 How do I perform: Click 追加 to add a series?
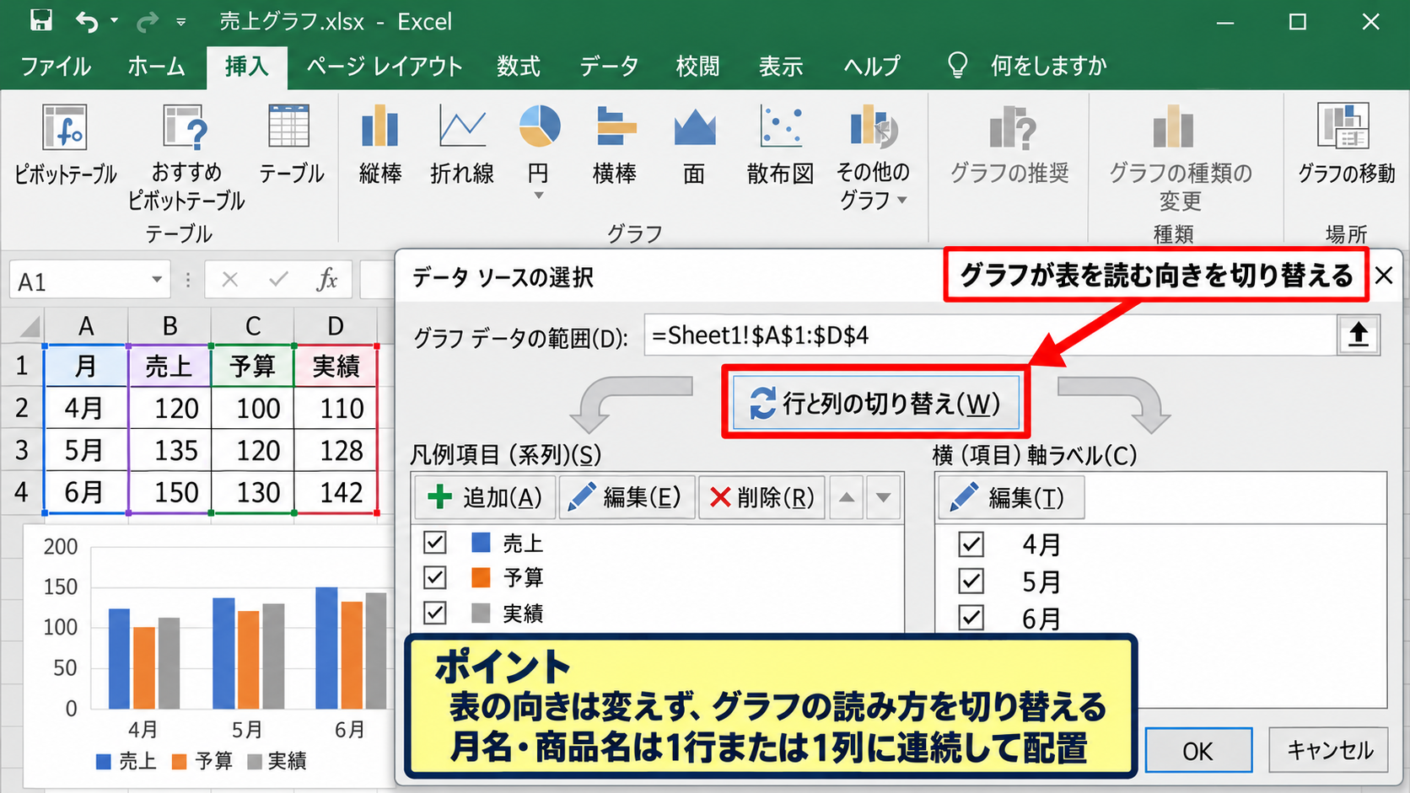click(x=485, y=497)
